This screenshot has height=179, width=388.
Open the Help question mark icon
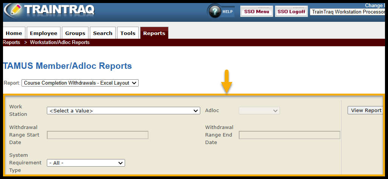[215, 11]
